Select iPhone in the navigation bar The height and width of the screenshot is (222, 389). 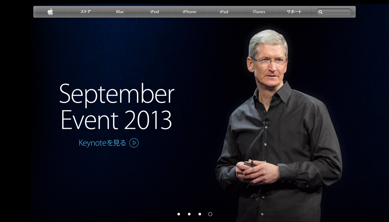point(190,12)
